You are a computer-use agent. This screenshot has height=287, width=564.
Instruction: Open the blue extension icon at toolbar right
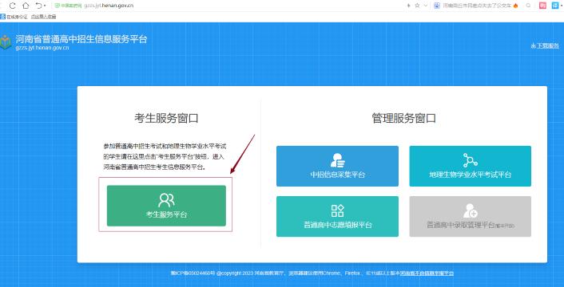(x=555, y=6)
